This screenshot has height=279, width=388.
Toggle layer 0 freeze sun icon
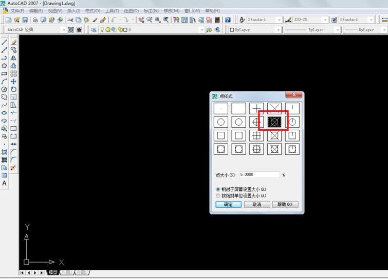click(x=108, y=30)
